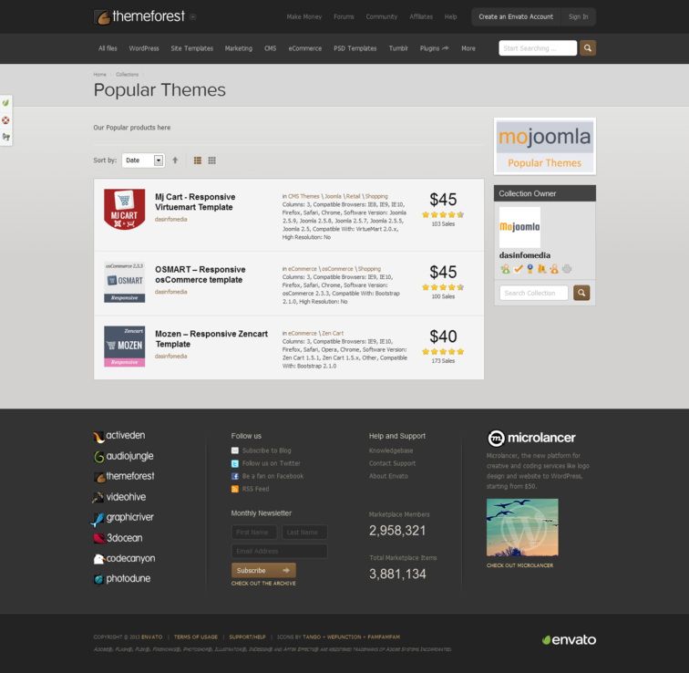Click the lifebuoy icon in left side tab
Viewport: 689px width, 673px height.
[5, 120]
